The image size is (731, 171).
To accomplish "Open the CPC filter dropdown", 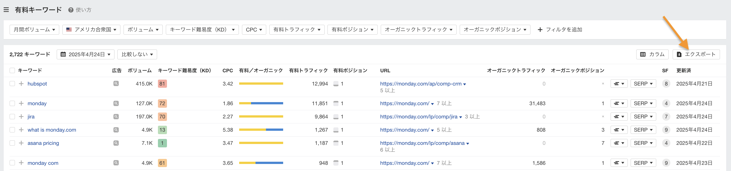I will coord(254,30).
